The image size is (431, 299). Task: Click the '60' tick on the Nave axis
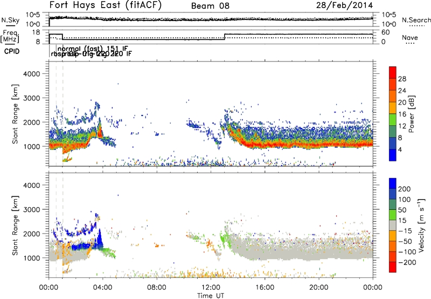coord(386,32)
